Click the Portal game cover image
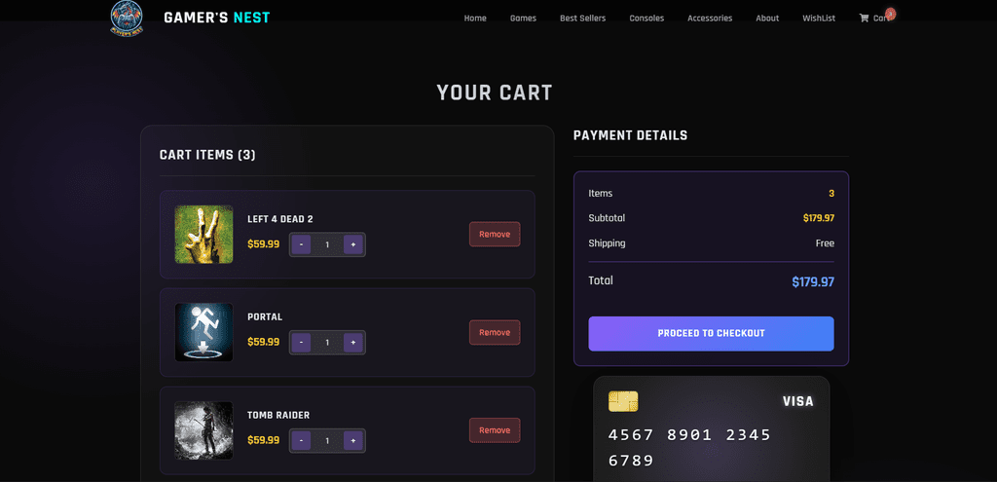 204,333
